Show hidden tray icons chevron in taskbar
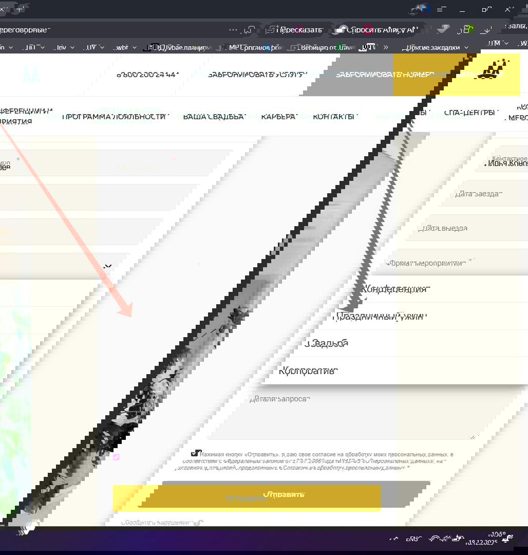Image resolution: width=528 pixels, height=555 pixels. pos(394,539)
